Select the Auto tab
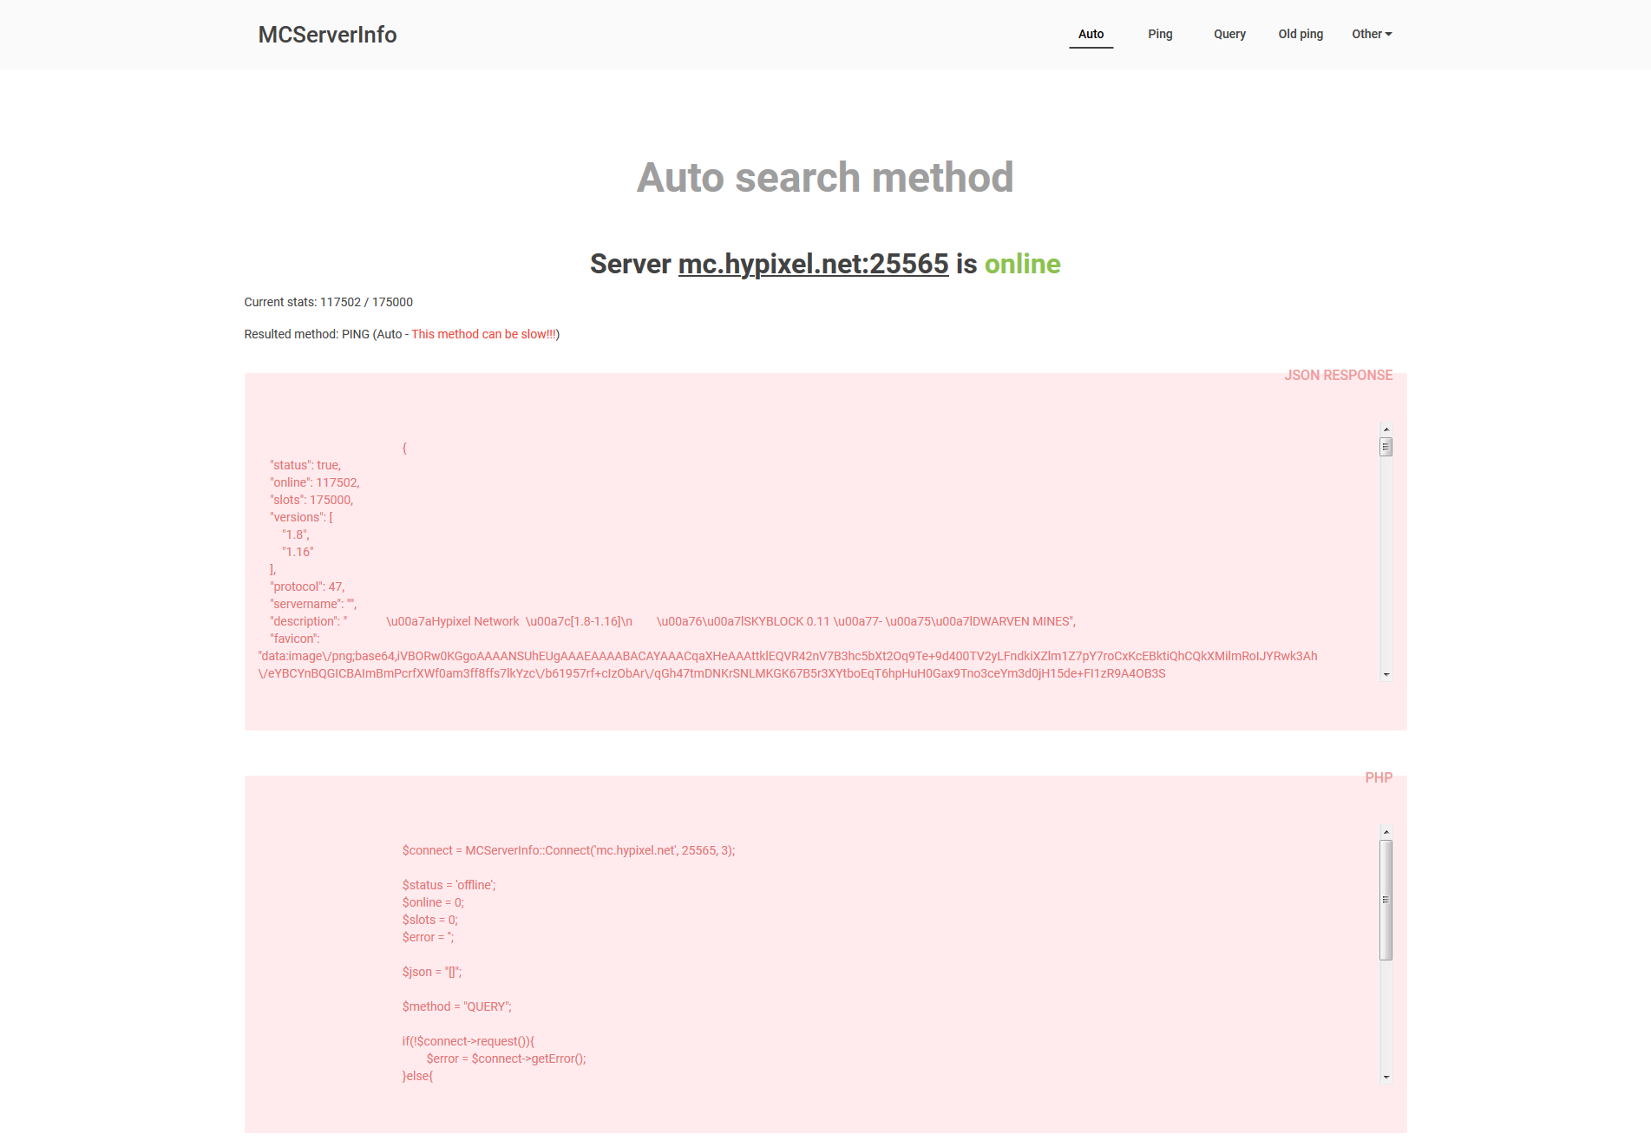Screen dimensions: 1651x1147 [x=1091, y=34]
